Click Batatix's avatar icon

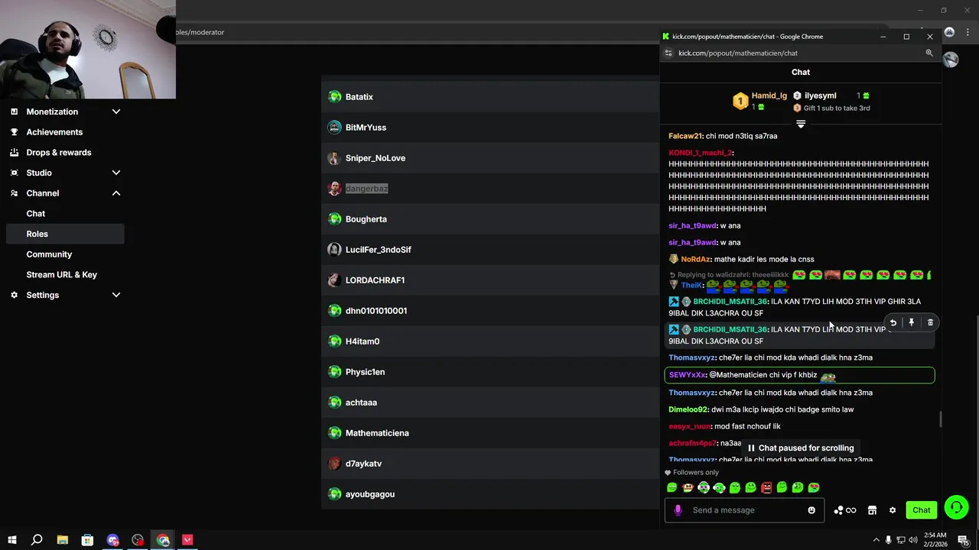click(334, 97)
